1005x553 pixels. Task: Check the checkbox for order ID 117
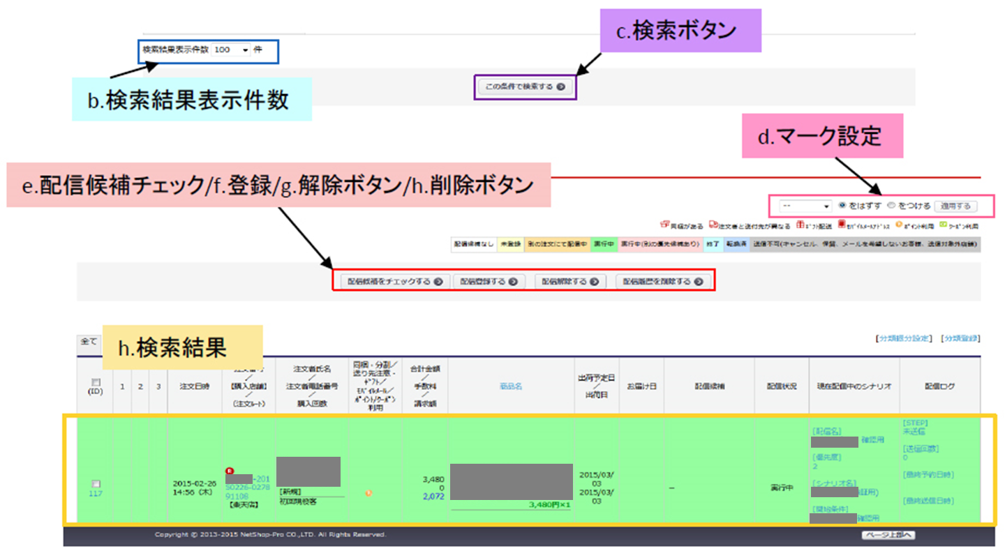click(95, 483)
